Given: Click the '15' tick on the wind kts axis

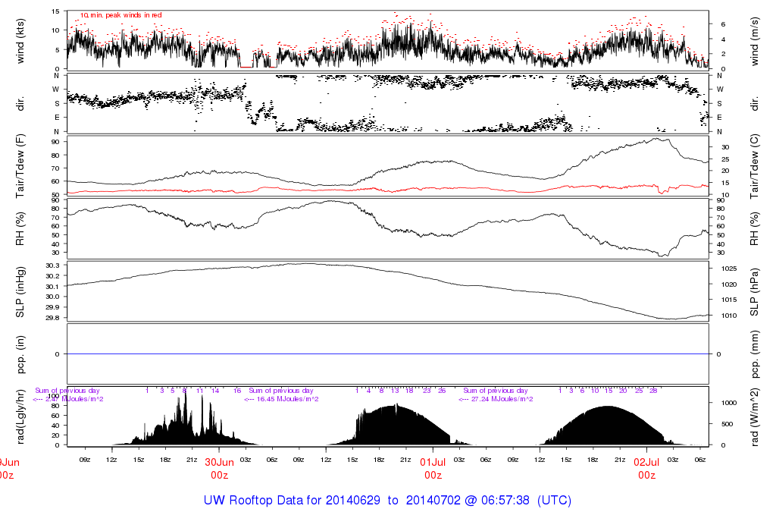Looking at the screenshot, I should (55, 11).
